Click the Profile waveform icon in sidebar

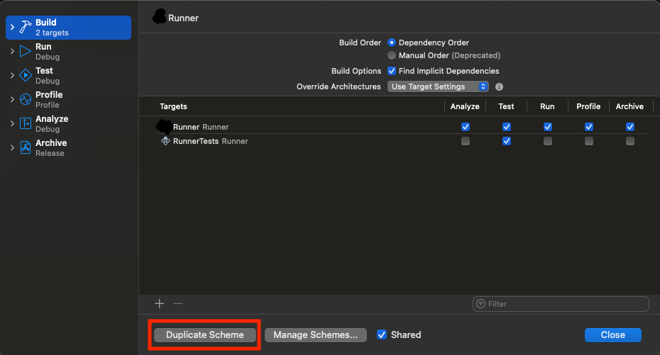[25, 99]
